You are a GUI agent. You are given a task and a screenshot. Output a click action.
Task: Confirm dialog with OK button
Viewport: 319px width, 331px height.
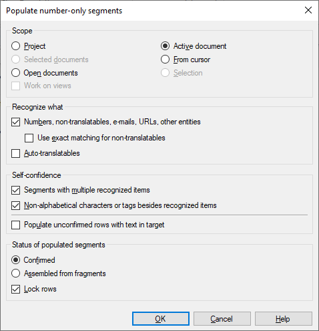pos(161,319)
